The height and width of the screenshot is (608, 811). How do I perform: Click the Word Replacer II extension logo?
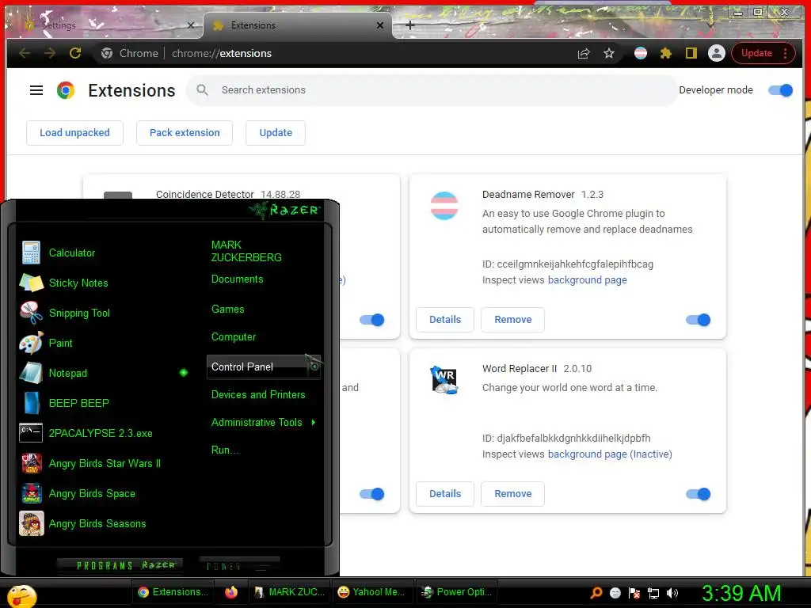(444, 379)
